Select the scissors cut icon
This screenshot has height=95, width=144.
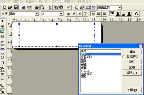[50, 7]
